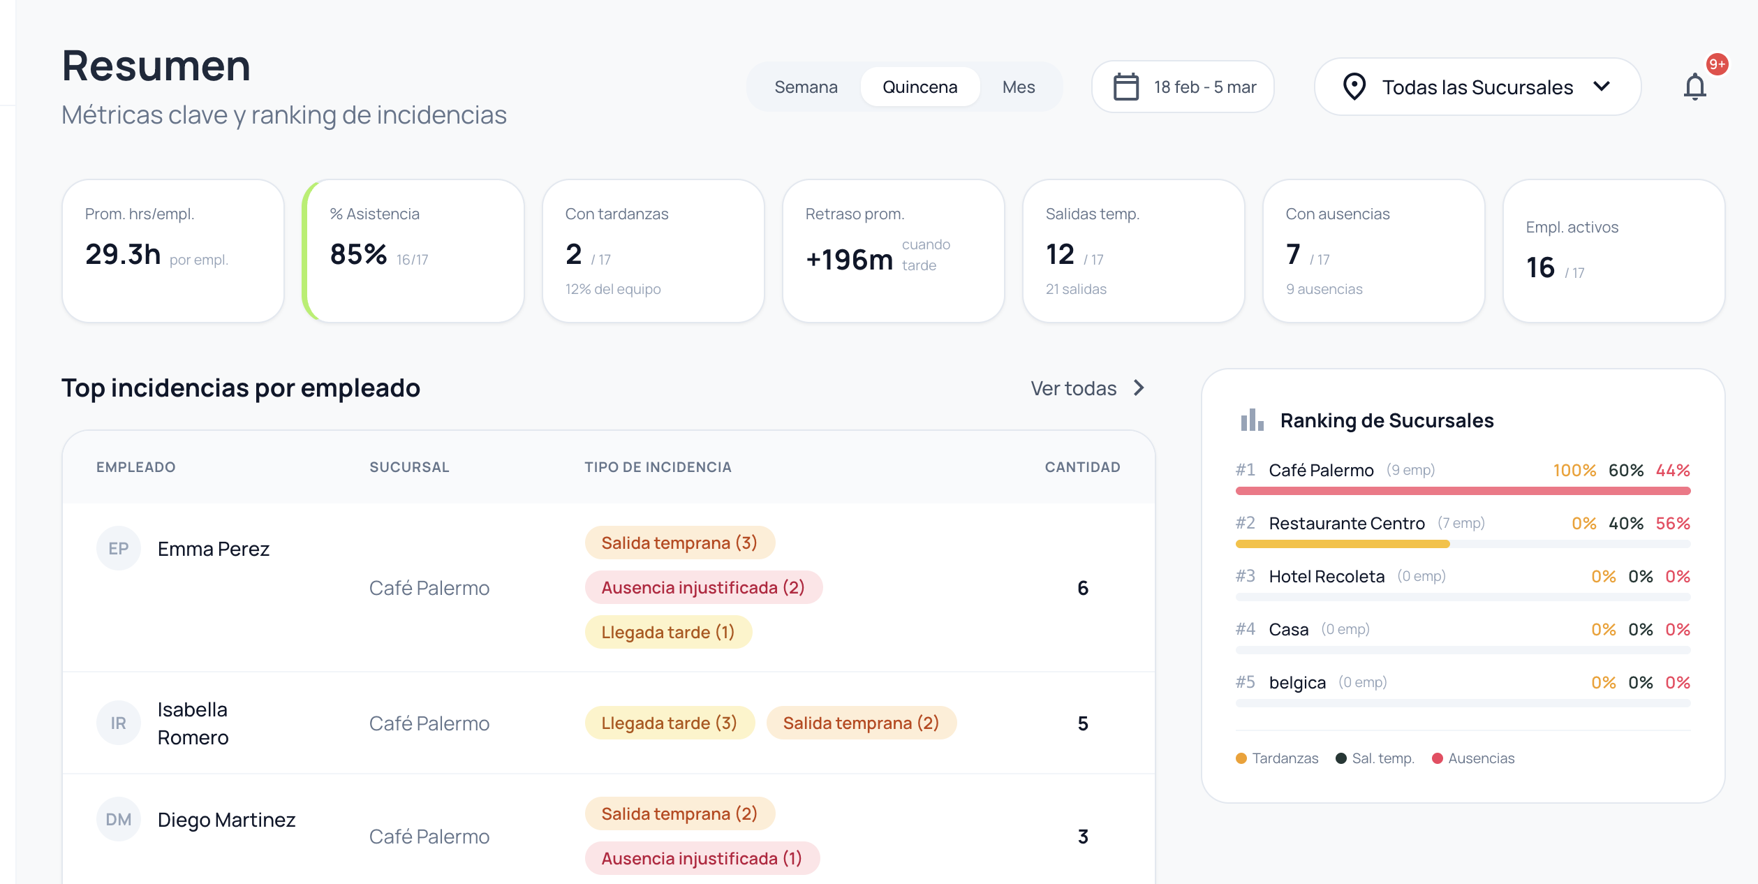Viewport: 1758px width, 884px height.
Task: Click Ausencia injustificada (1) tag
Action: pos(702,858)
